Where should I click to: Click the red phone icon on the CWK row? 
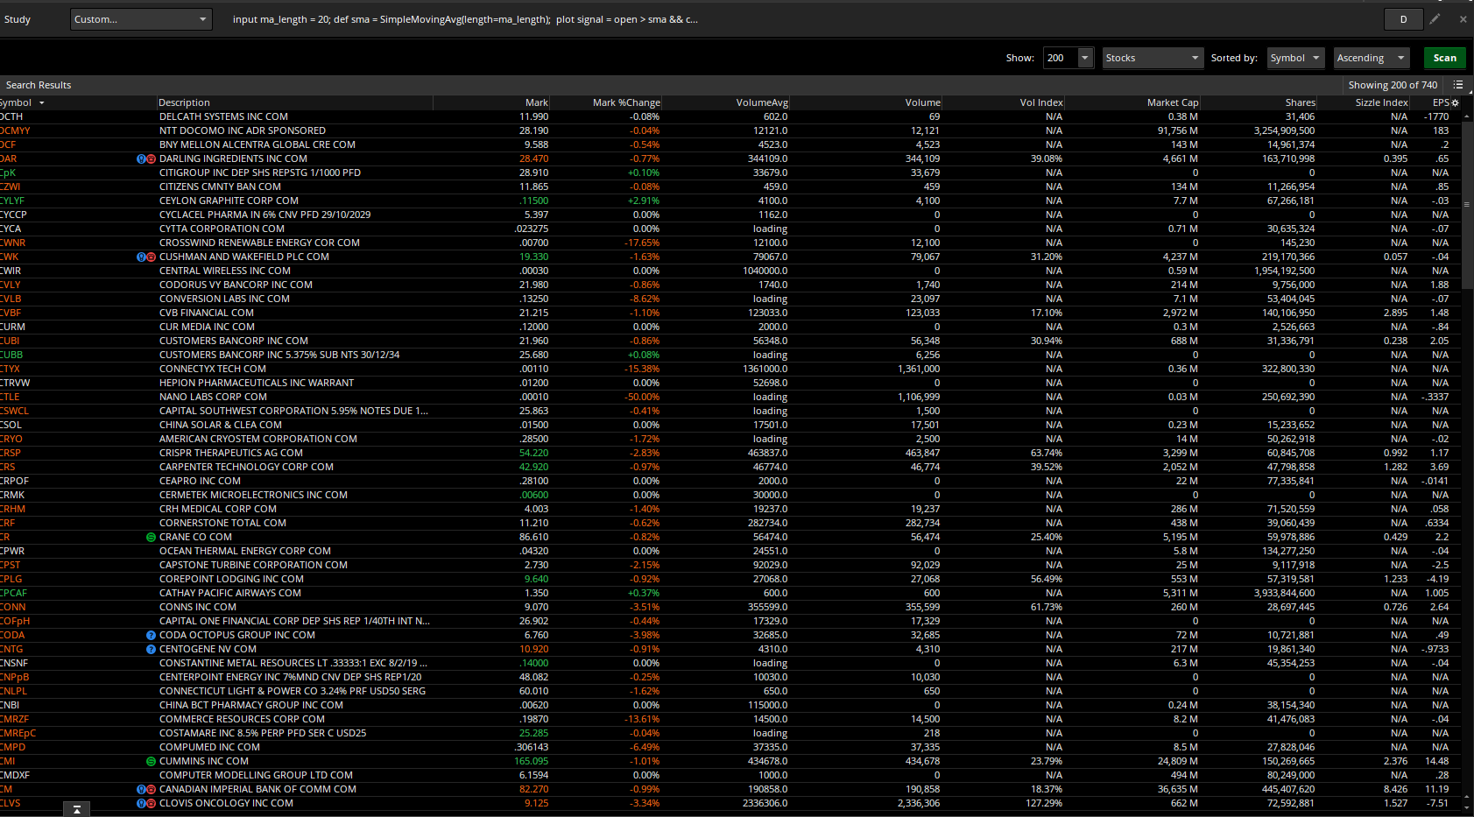click(151, 257)
